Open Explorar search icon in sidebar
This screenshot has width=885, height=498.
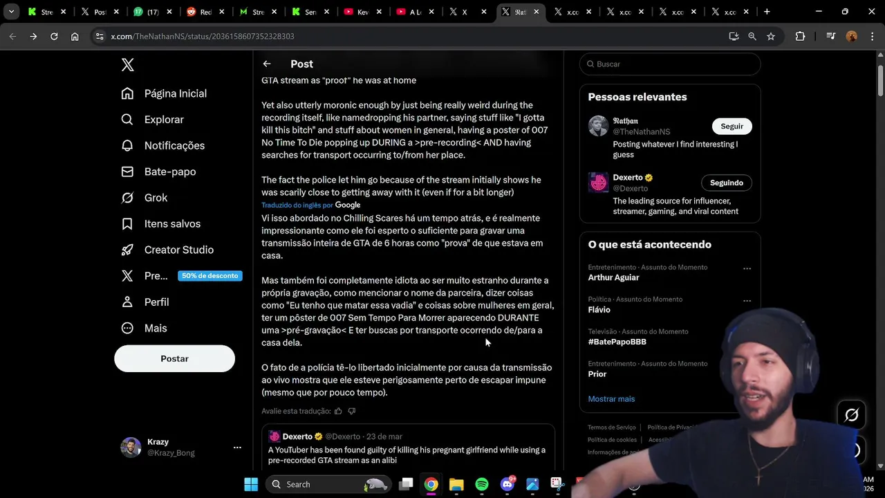127,120
